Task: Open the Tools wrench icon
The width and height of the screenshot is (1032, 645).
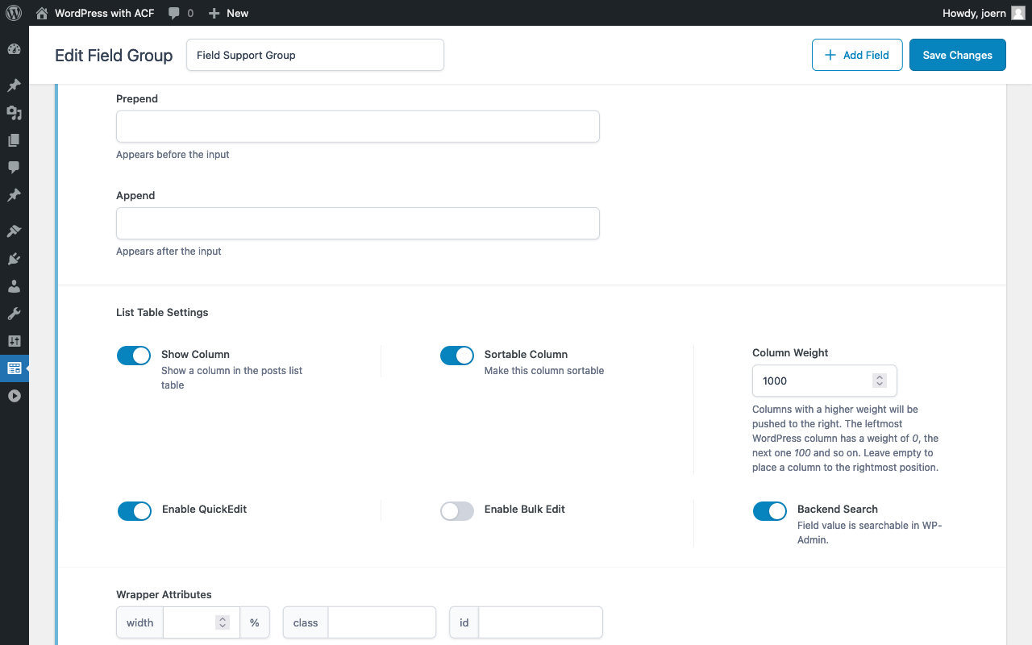Action: tap(14, 314)
